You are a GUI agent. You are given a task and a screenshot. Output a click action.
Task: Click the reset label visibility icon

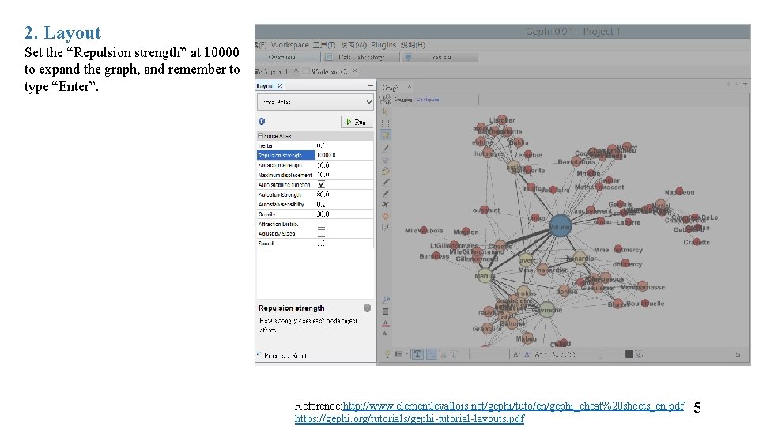pyautogui.click(x=385, y=334)
